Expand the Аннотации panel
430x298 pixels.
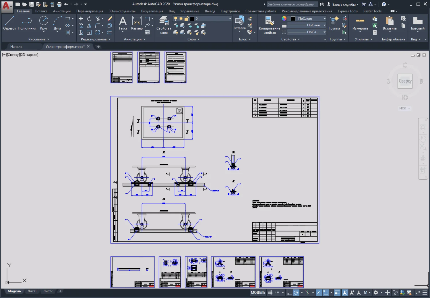(x=135, y=39)
